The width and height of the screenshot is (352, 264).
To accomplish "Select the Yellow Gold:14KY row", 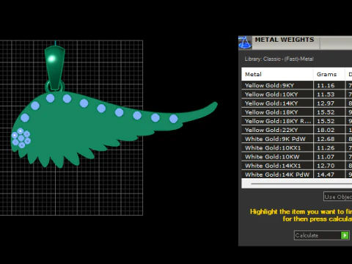I will pyautogui.click(x=297, y=103).
